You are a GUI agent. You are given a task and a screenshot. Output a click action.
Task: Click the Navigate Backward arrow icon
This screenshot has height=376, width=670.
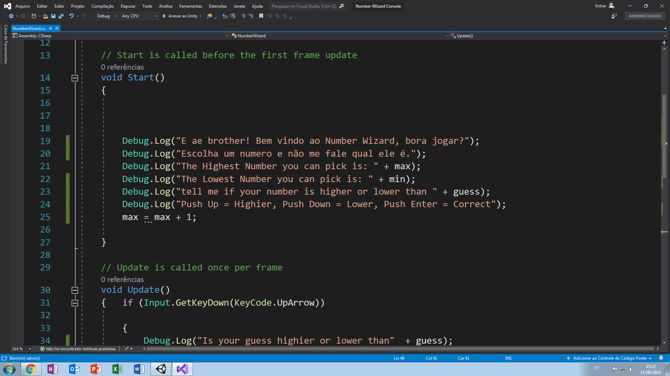coord(11,16)
